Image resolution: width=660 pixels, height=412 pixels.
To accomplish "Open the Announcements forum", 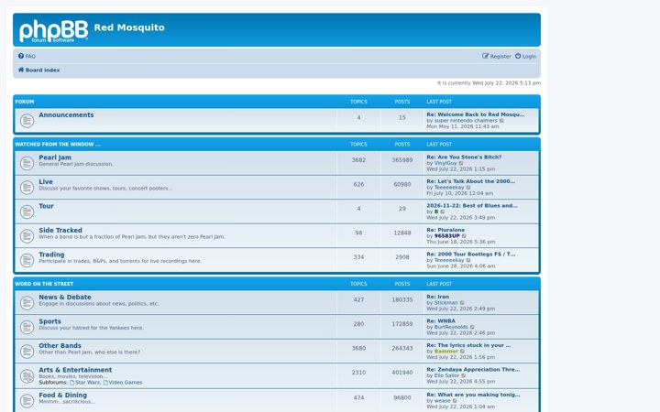I will 66,114.
